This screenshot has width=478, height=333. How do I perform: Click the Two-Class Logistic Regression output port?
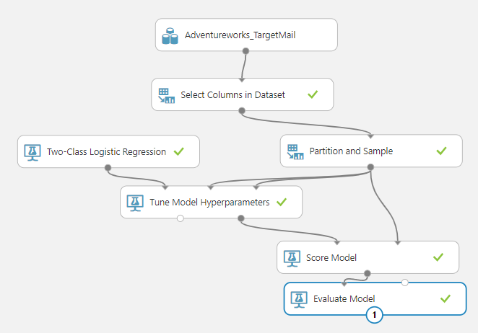pos(108,167)
